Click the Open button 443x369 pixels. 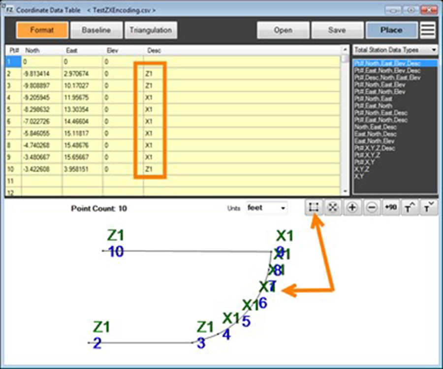point(283,30)
